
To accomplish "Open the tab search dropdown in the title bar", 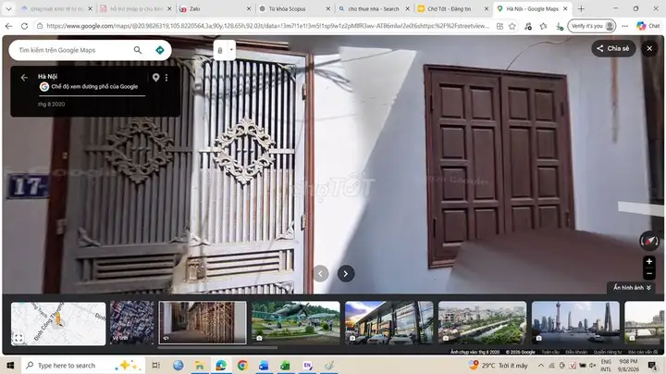I will click(x=8, y=8).
